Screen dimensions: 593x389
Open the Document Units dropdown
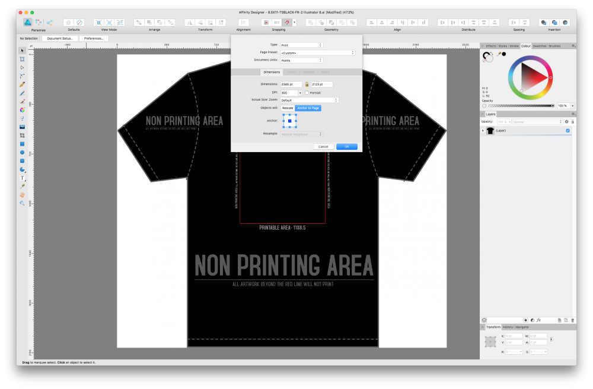coord(301,60)
